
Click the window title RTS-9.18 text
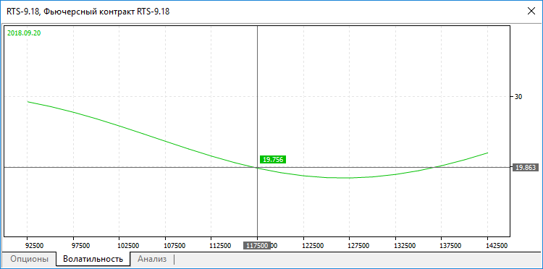click(88, 12)
